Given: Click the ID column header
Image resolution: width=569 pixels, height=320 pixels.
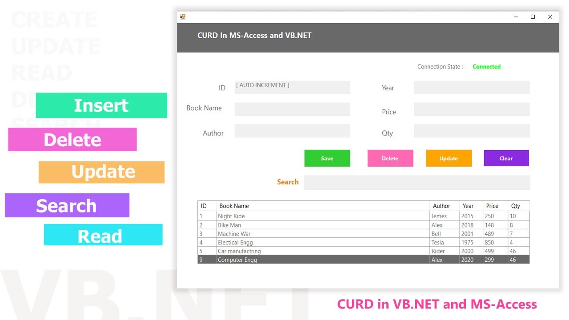Looking at the screenshot, I should (207, 206).
